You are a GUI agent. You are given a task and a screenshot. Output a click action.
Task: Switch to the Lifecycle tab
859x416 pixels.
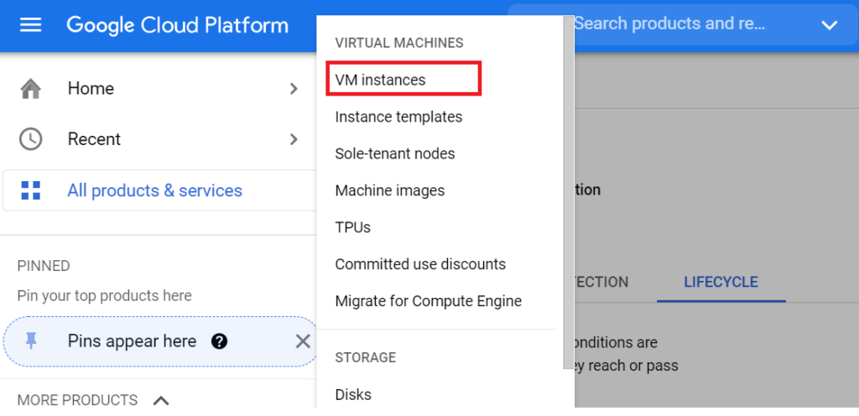(x=721, y=283)
